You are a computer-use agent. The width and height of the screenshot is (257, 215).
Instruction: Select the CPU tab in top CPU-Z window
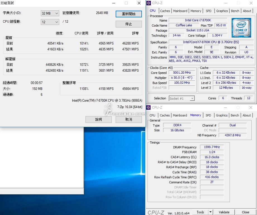[153, 11]
